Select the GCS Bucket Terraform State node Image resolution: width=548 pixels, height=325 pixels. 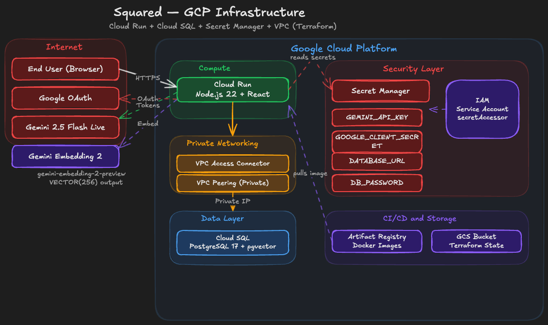click(x=476, y=241)
